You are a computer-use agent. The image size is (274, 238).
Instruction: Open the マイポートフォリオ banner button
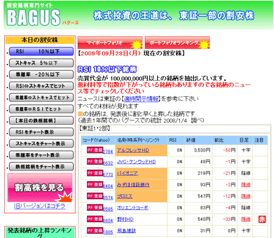pos(110,43)
